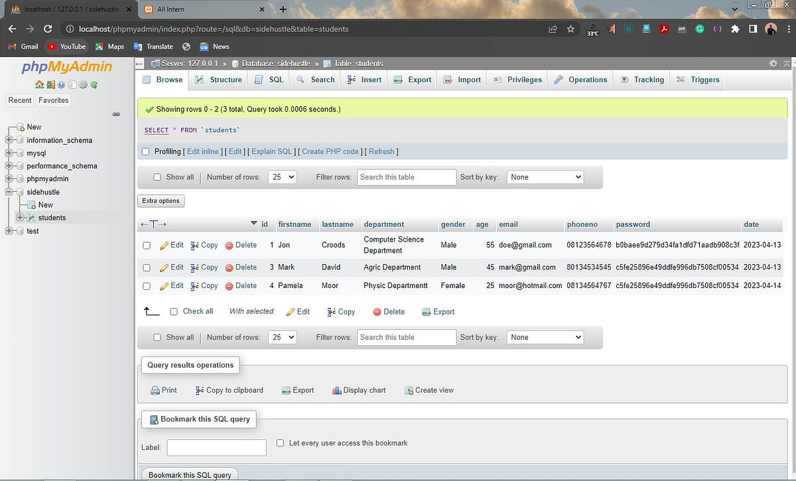The height and width of the screenshot is (481, 796).
Task: Open the Number of rows dropdown
Action: tap(282, 176)
